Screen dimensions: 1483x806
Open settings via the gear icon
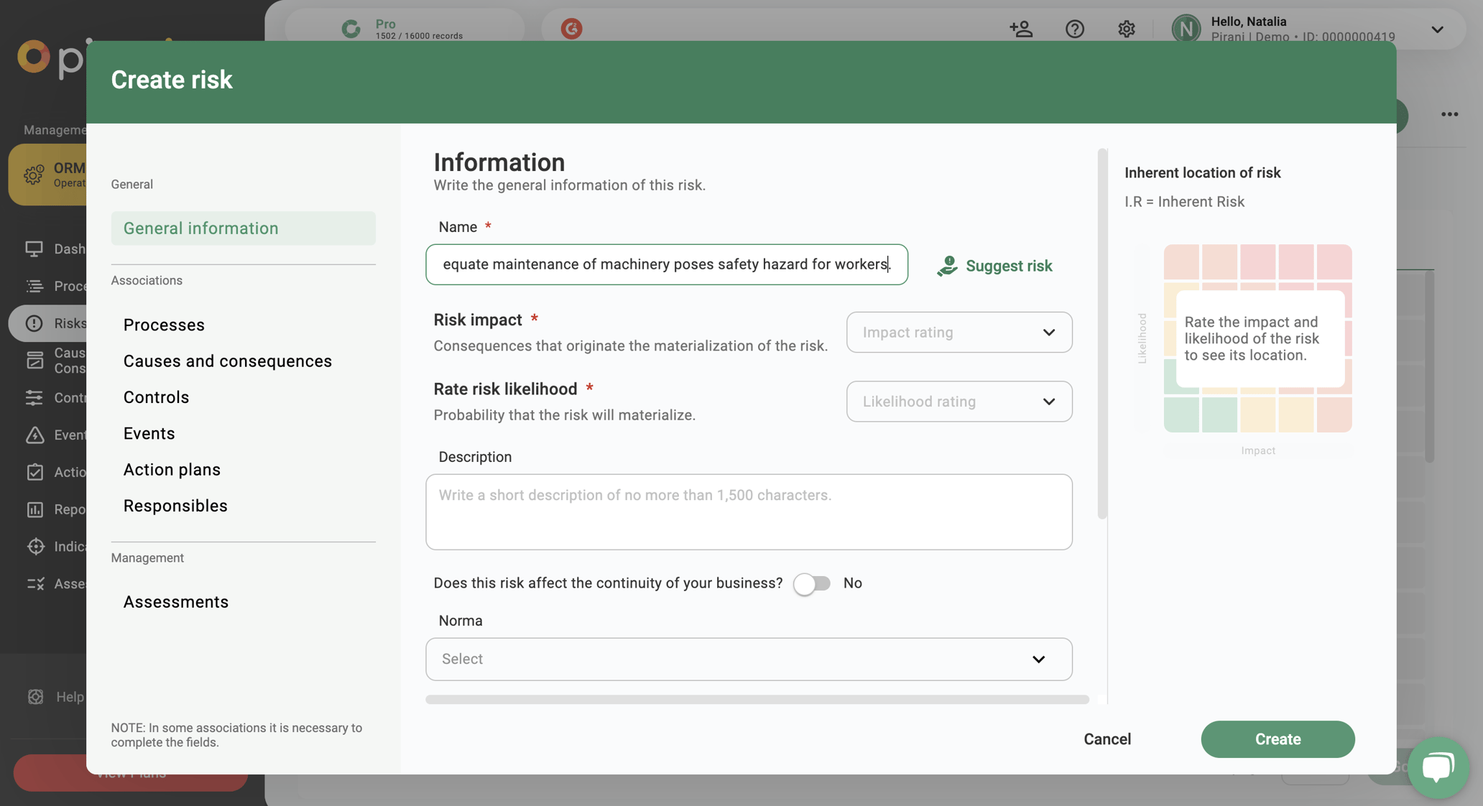[1126, 29]
